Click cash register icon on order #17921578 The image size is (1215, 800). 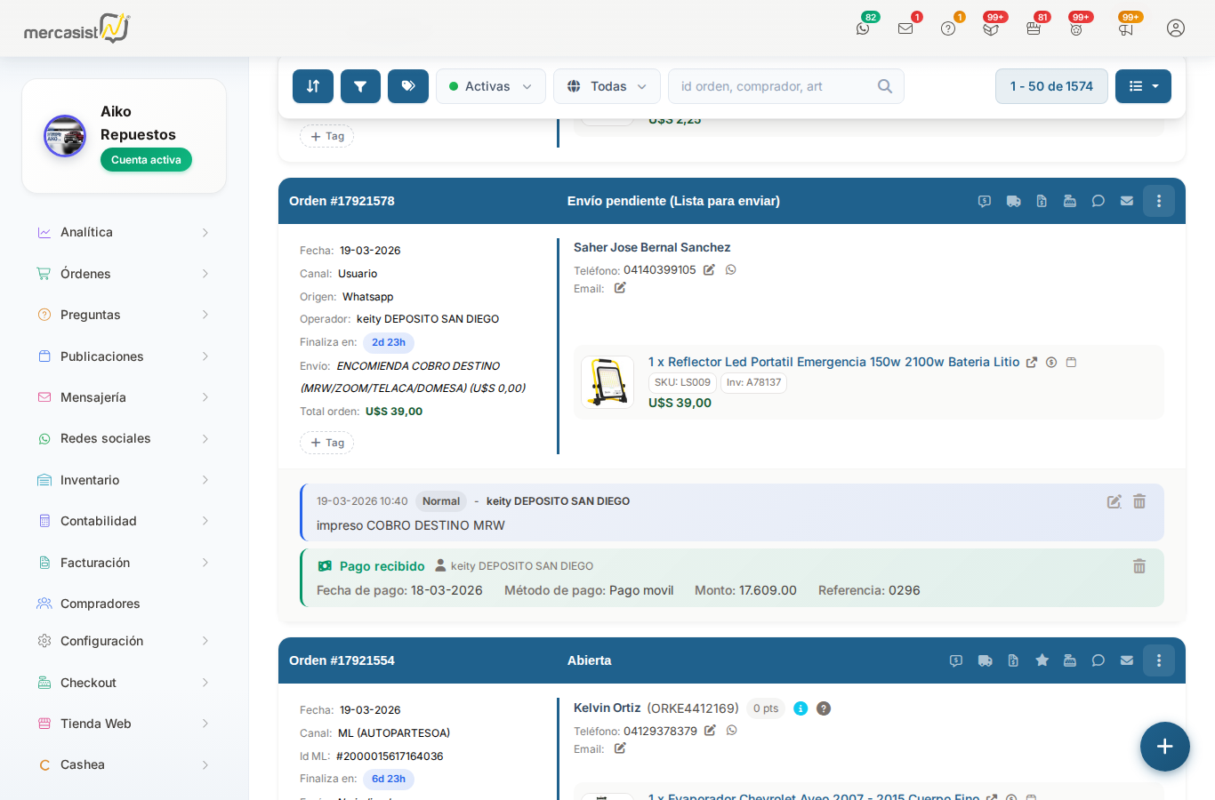tap(1070, 201)
